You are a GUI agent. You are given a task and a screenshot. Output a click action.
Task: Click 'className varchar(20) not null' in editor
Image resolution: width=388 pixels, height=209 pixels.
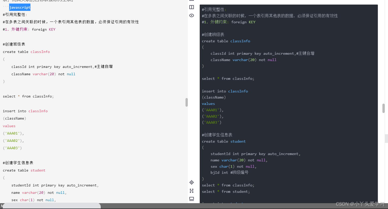43,74
